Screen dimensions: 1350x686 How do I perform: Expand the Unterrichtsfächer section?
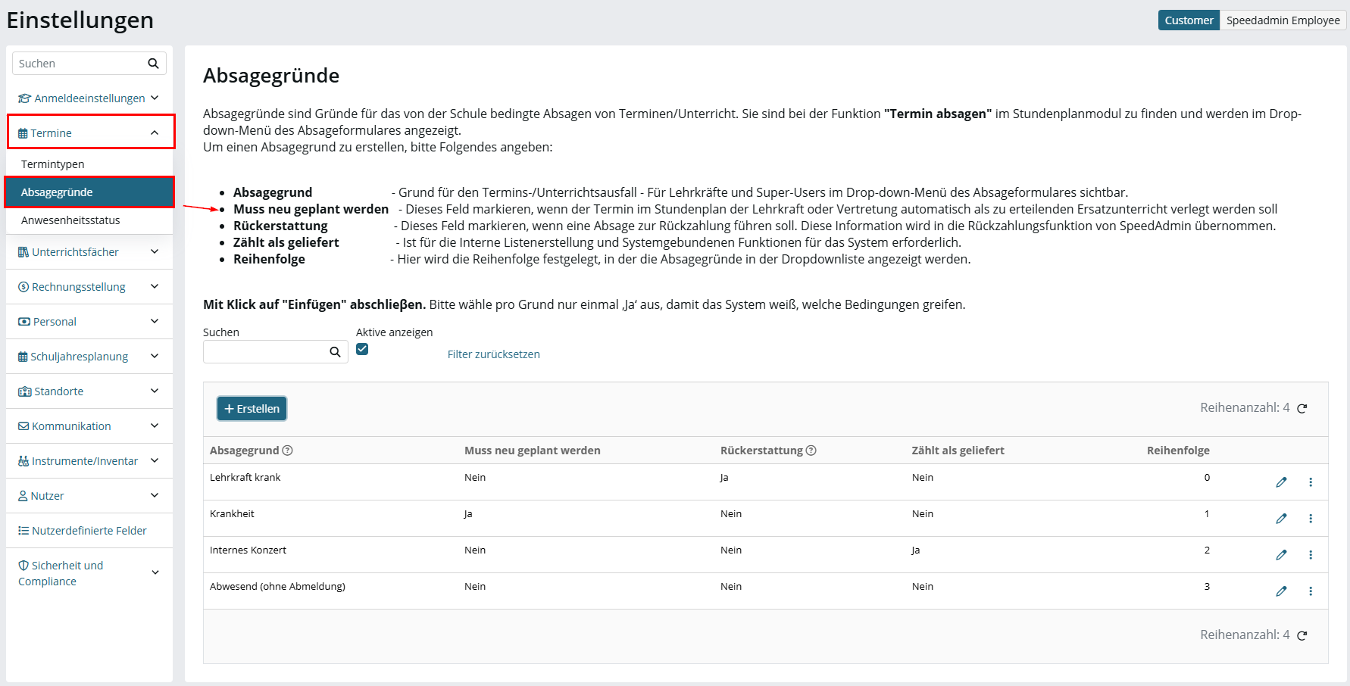point(89,252)
